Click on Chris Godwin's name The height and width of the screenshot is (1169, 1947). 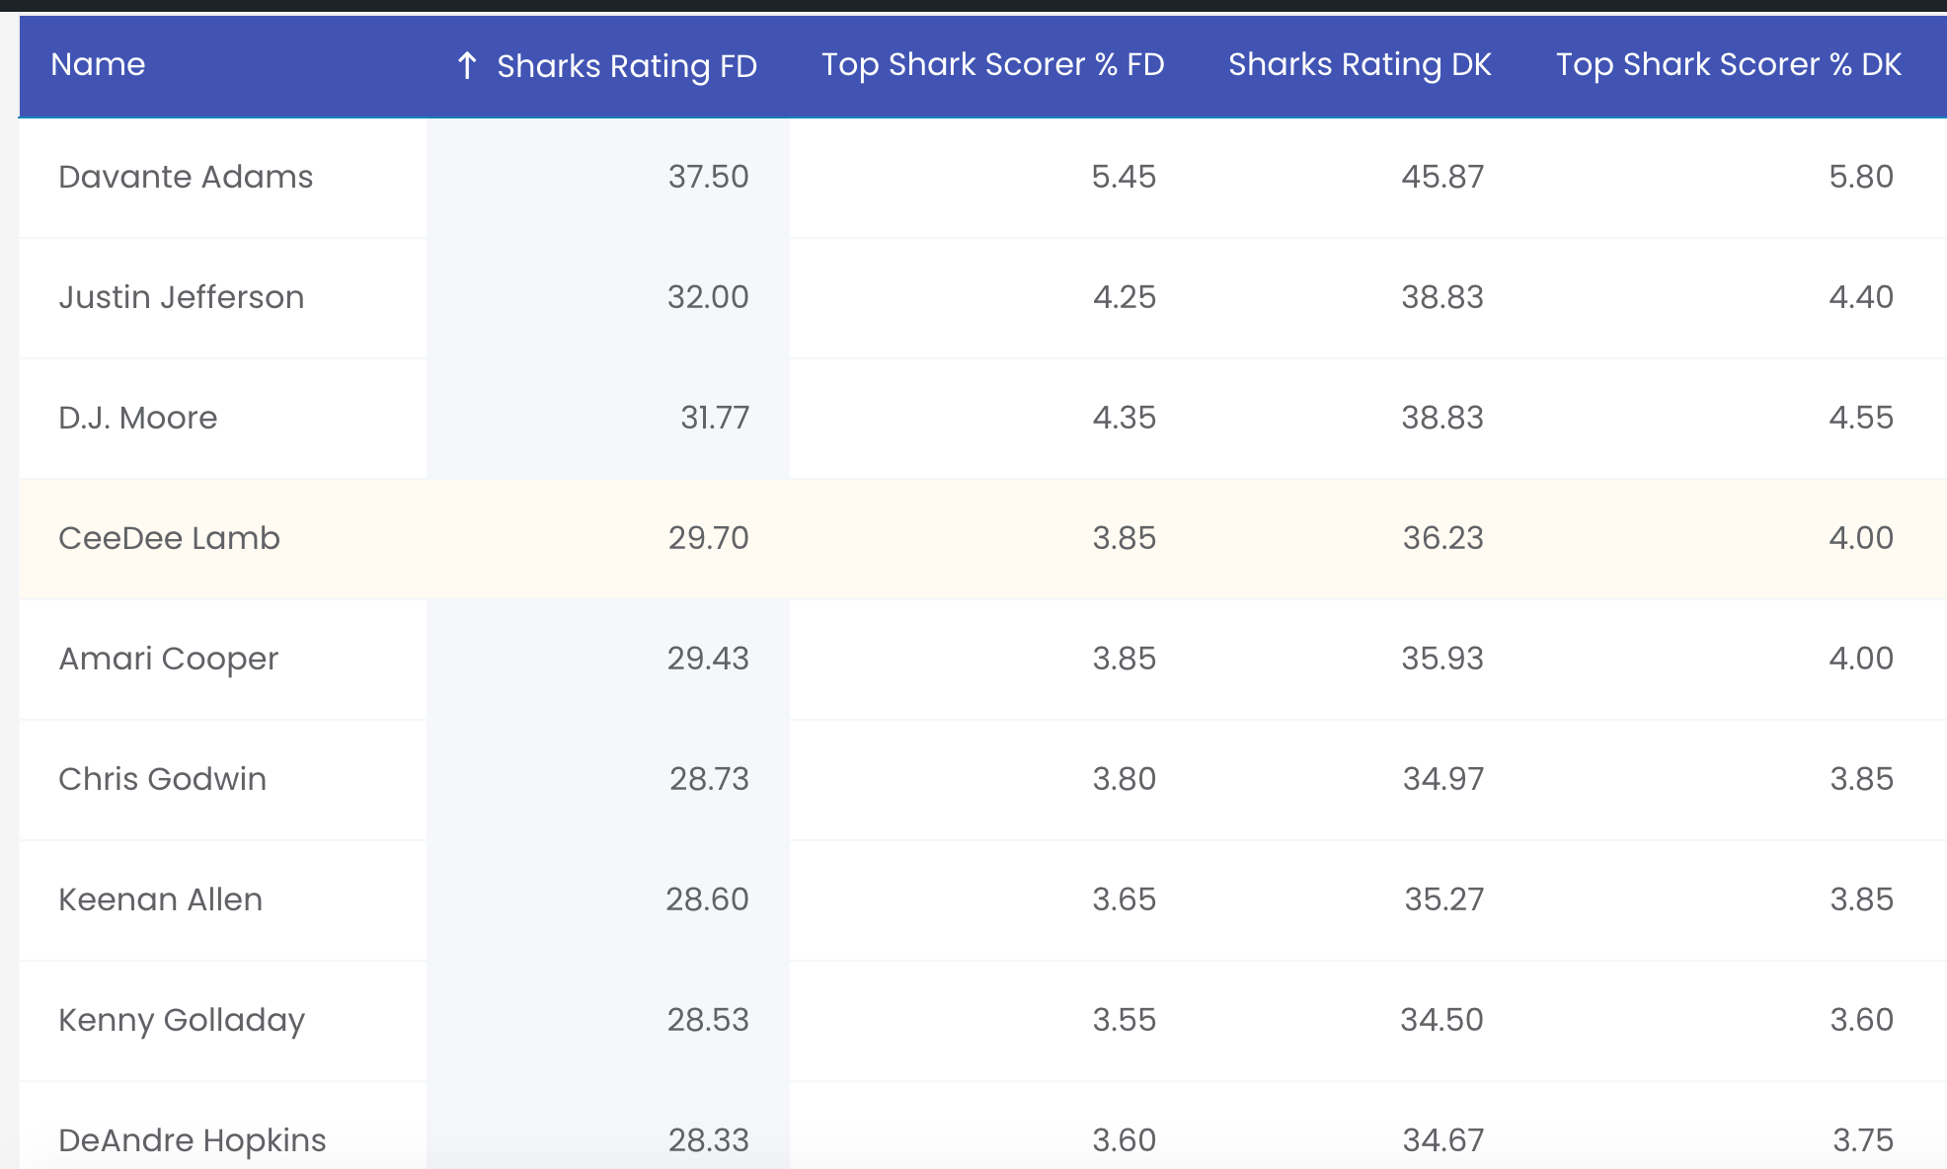click(163, 779)
